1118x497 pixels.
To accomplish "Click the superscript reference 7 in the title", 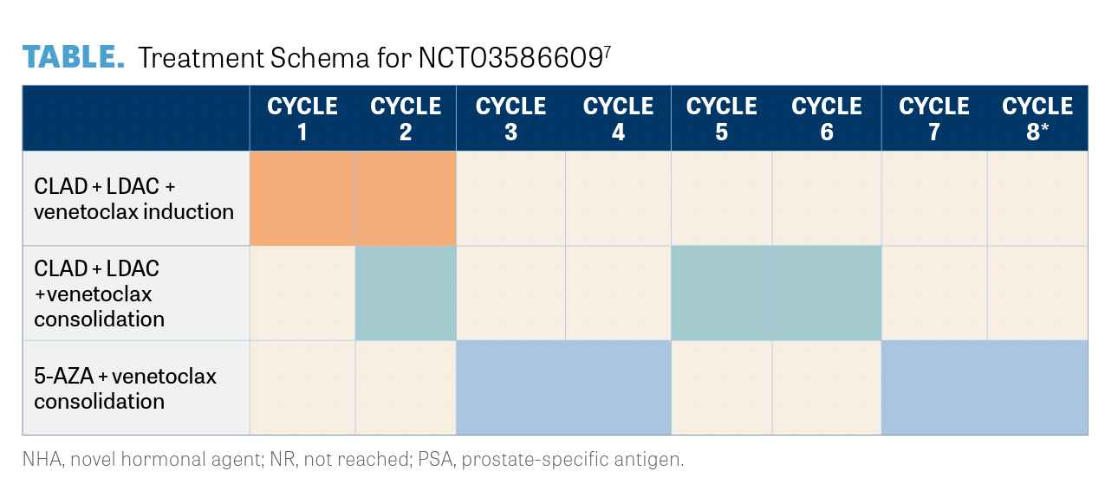I will [607, 49].
